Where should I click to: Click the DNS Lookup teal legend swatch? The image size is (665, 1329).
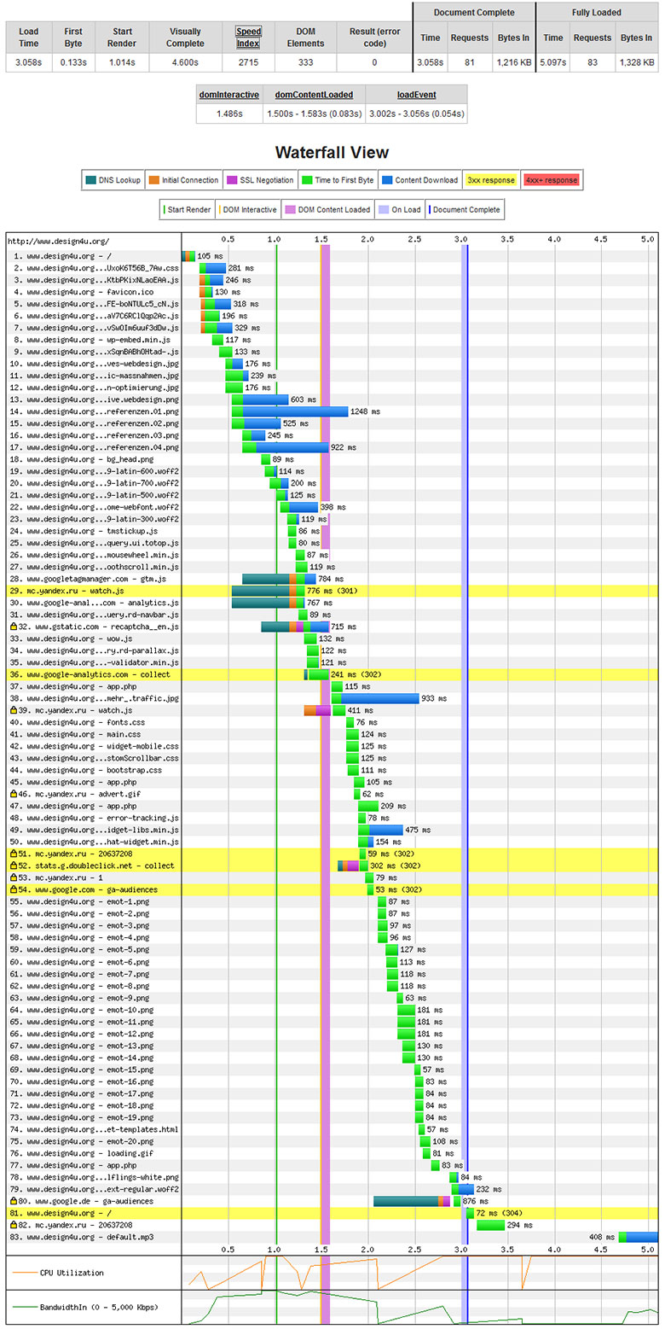click(90, 180)
